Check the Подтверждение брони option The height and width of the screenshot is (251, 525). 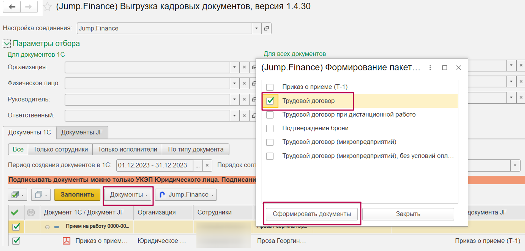pos(270,129)
